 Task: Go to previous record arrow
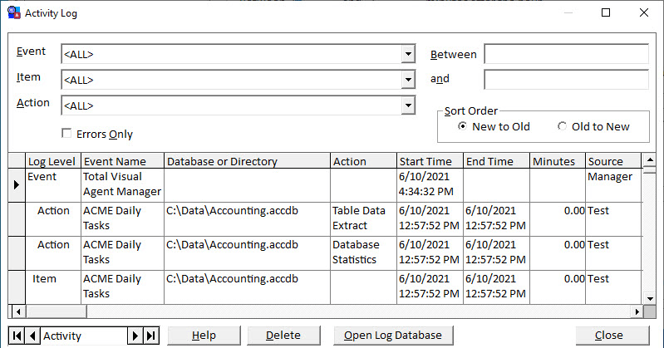pyautogui.click(x=32, y=336)
